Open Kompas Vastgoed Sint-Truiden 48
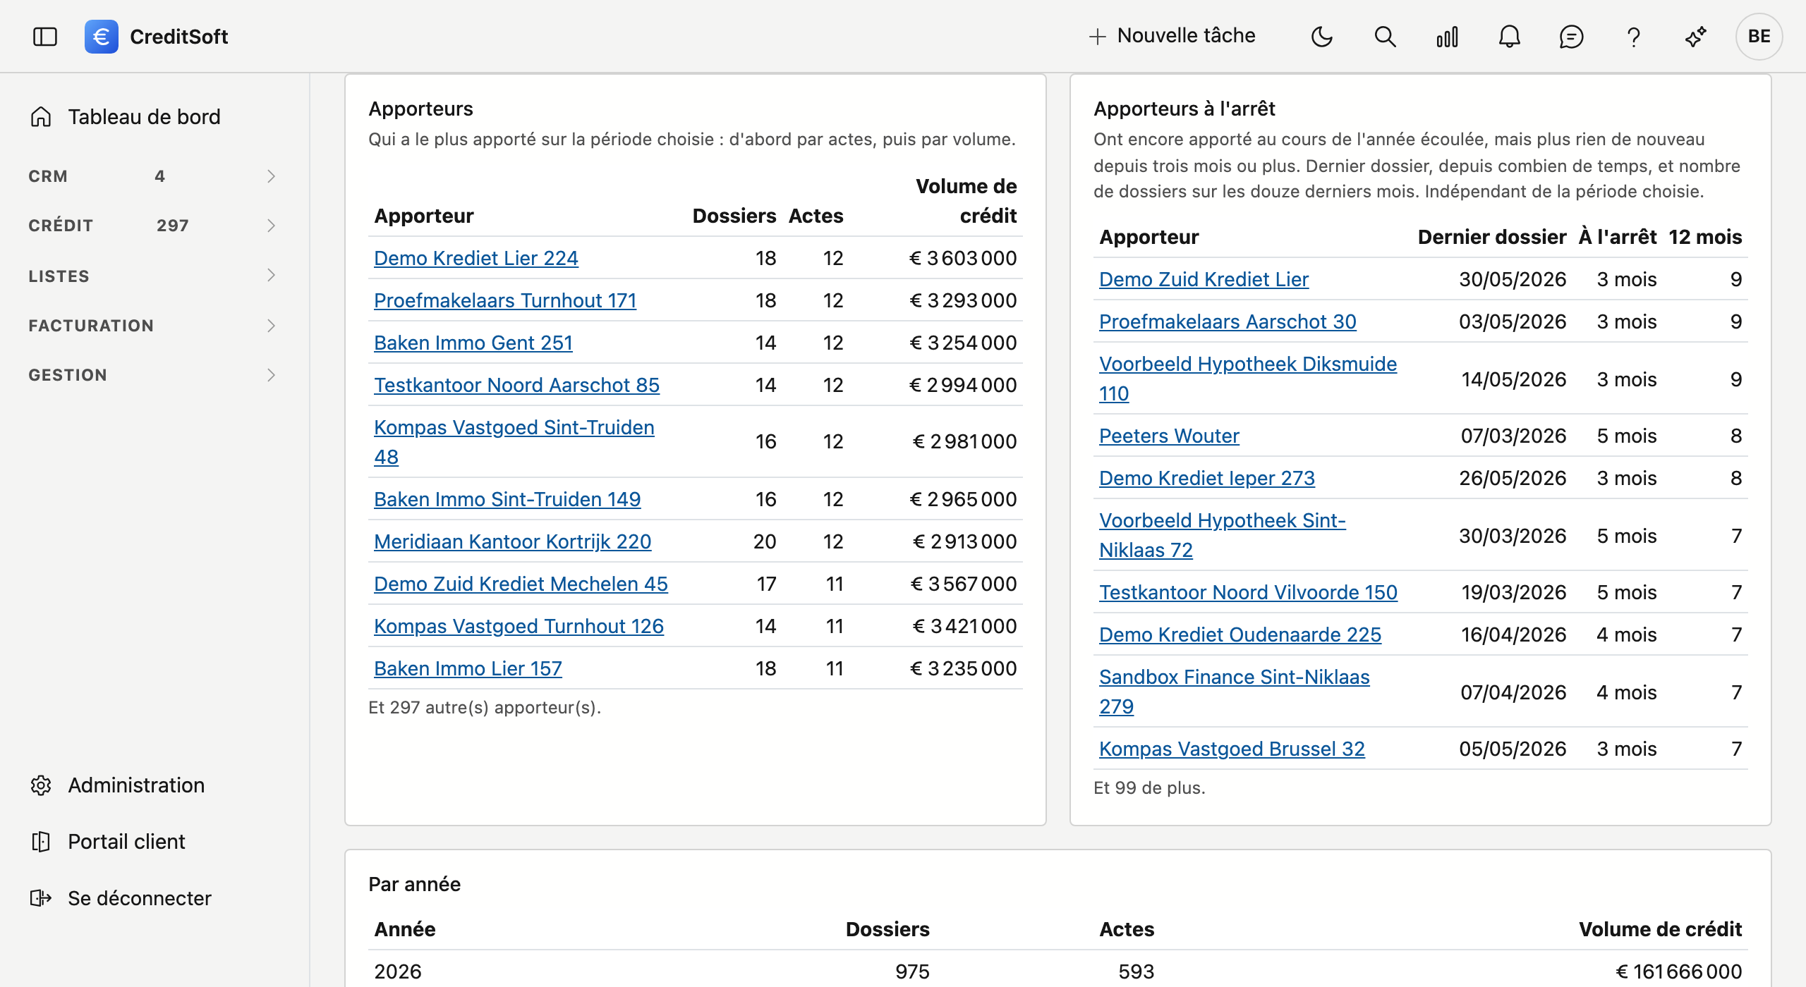Viewport: 1806px width, 987px height. click(x=514, y=441)
